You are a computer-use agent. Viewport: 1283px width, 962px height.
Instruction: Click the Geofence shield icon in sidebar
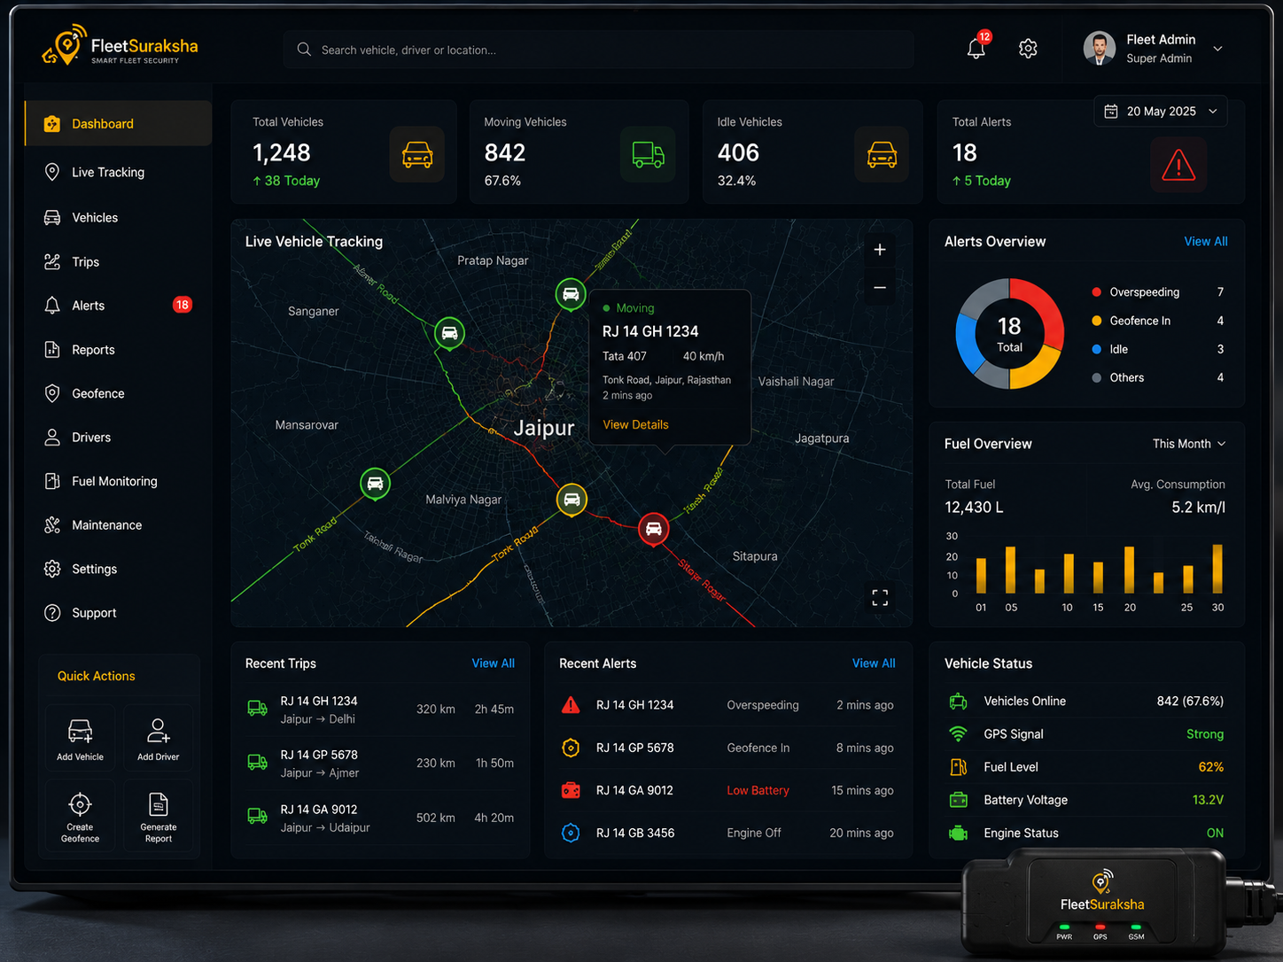52,393
